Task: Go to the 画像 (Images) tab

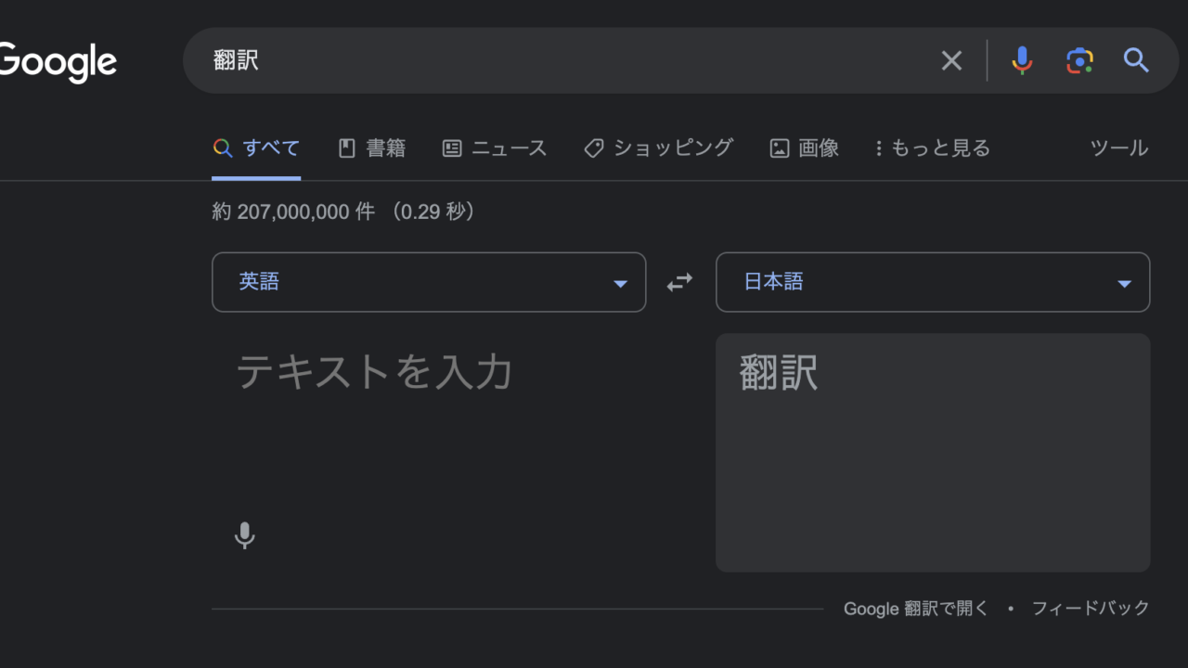Action: point(804,148)
